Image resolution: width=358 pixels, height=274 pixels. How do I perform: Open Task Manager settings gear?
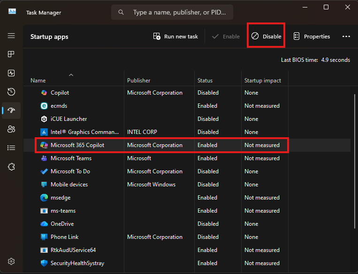click(x=11, y=261)
